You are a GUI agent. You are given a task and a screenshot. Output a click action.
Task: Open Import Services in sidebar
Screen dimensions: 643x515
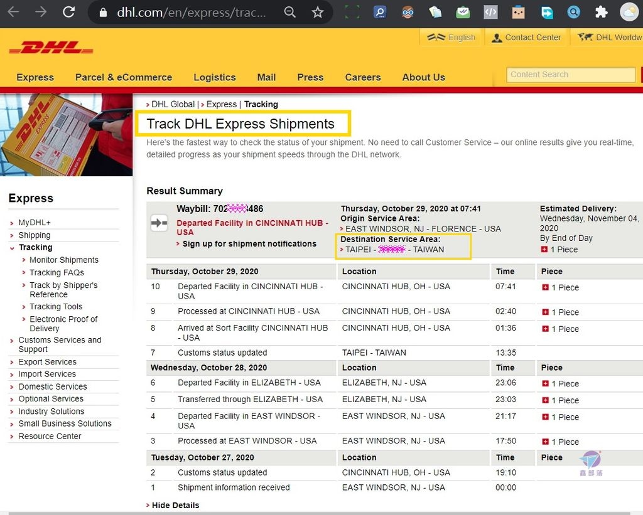tap(47, 374)
